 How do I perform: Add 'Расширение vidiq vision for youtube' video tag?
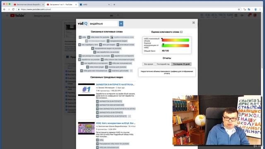(97, 144)
